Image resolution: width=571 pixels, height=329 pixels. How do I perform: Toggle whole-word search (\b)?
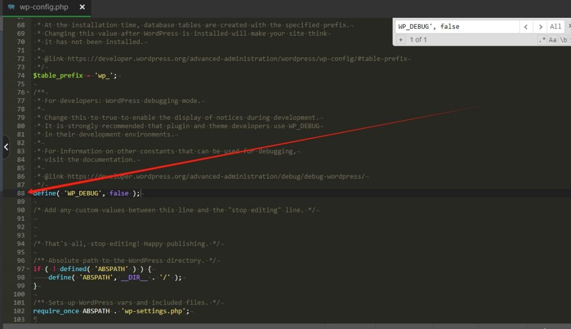564,40
